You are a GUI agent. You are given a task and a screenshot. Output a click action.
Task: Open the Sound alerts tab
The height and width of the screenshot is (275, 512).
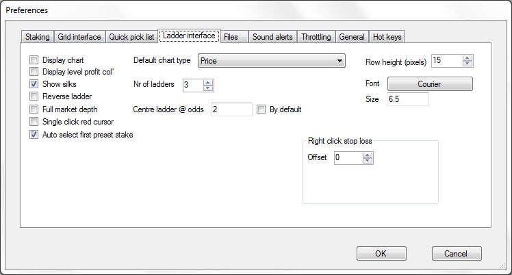(272, 37)
